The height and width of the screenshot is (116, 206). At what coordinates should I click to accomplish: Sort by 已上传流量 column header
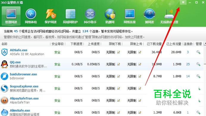pyautogui.click(x=174, y=44)
